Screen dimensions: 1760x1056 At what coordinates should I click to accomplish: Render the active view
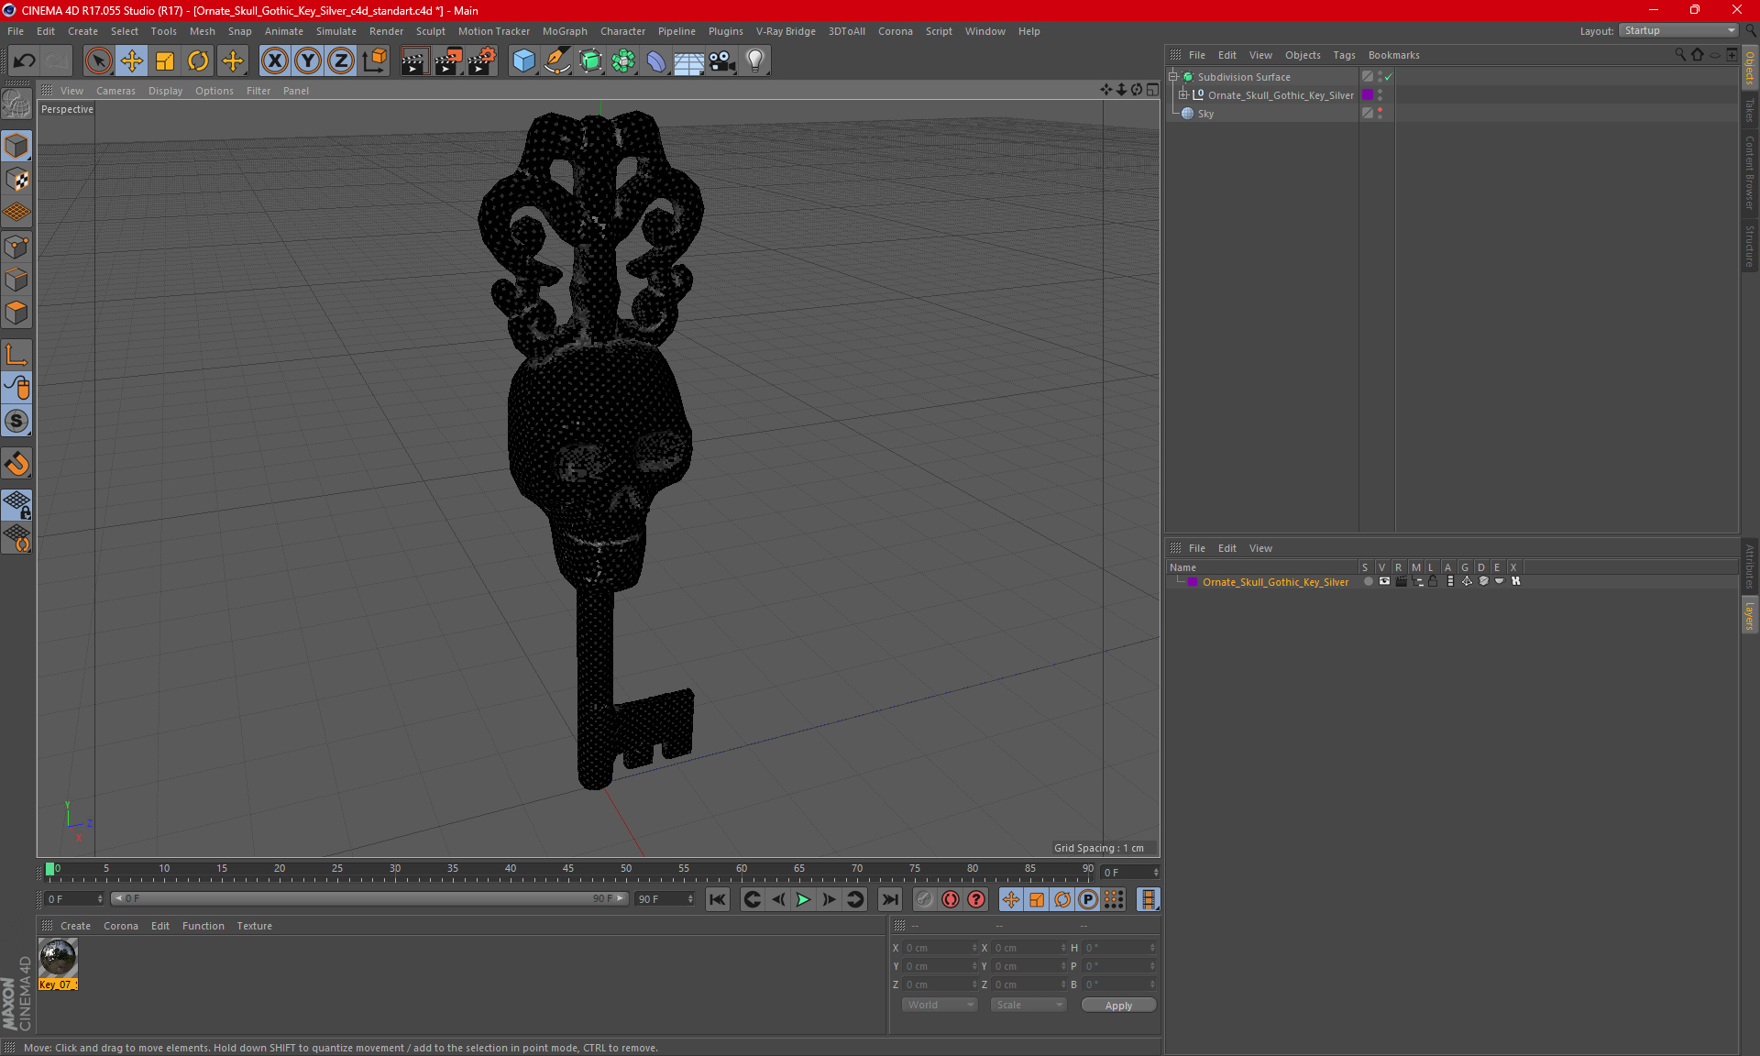coord(414,60)
